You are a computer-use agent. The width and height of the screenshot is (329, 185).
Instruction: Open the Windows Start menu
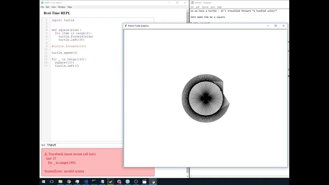[43, 182]
